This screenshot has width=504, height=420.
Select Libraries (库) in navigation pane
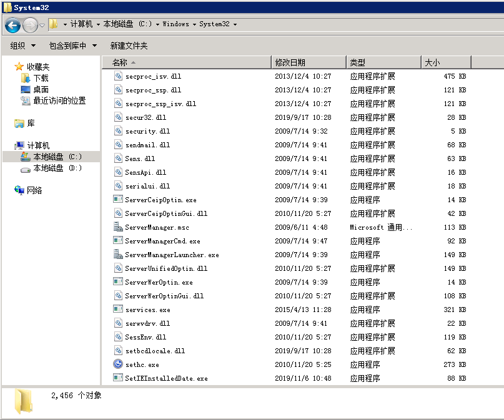click(31, 123)
